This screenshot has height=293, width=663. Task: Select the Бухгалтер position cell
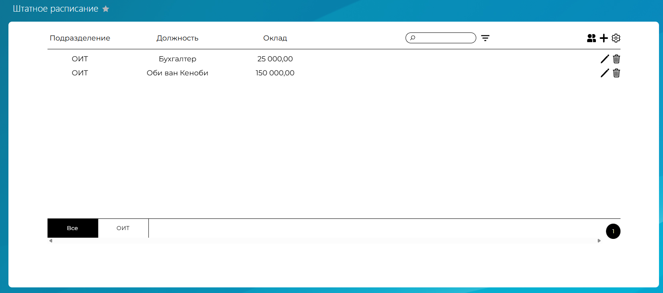pos(178,59)
